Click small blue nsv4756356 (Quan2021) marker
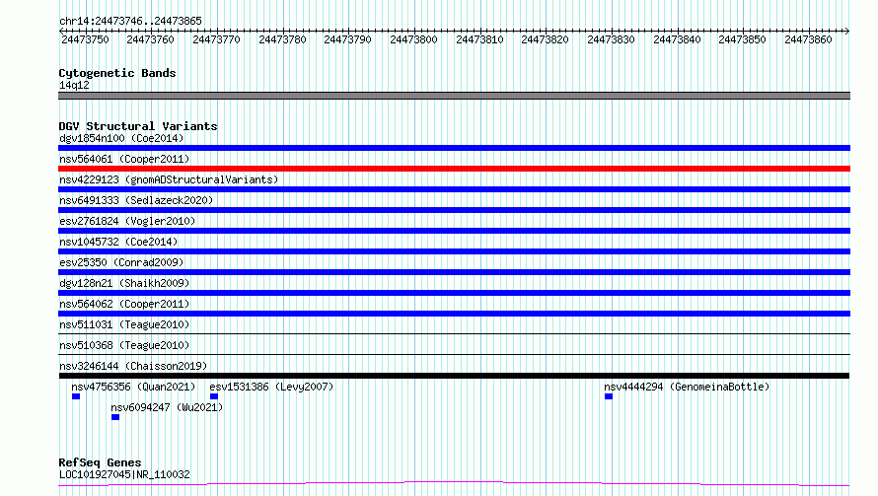 pyautogui.click(x=76, y=396)
